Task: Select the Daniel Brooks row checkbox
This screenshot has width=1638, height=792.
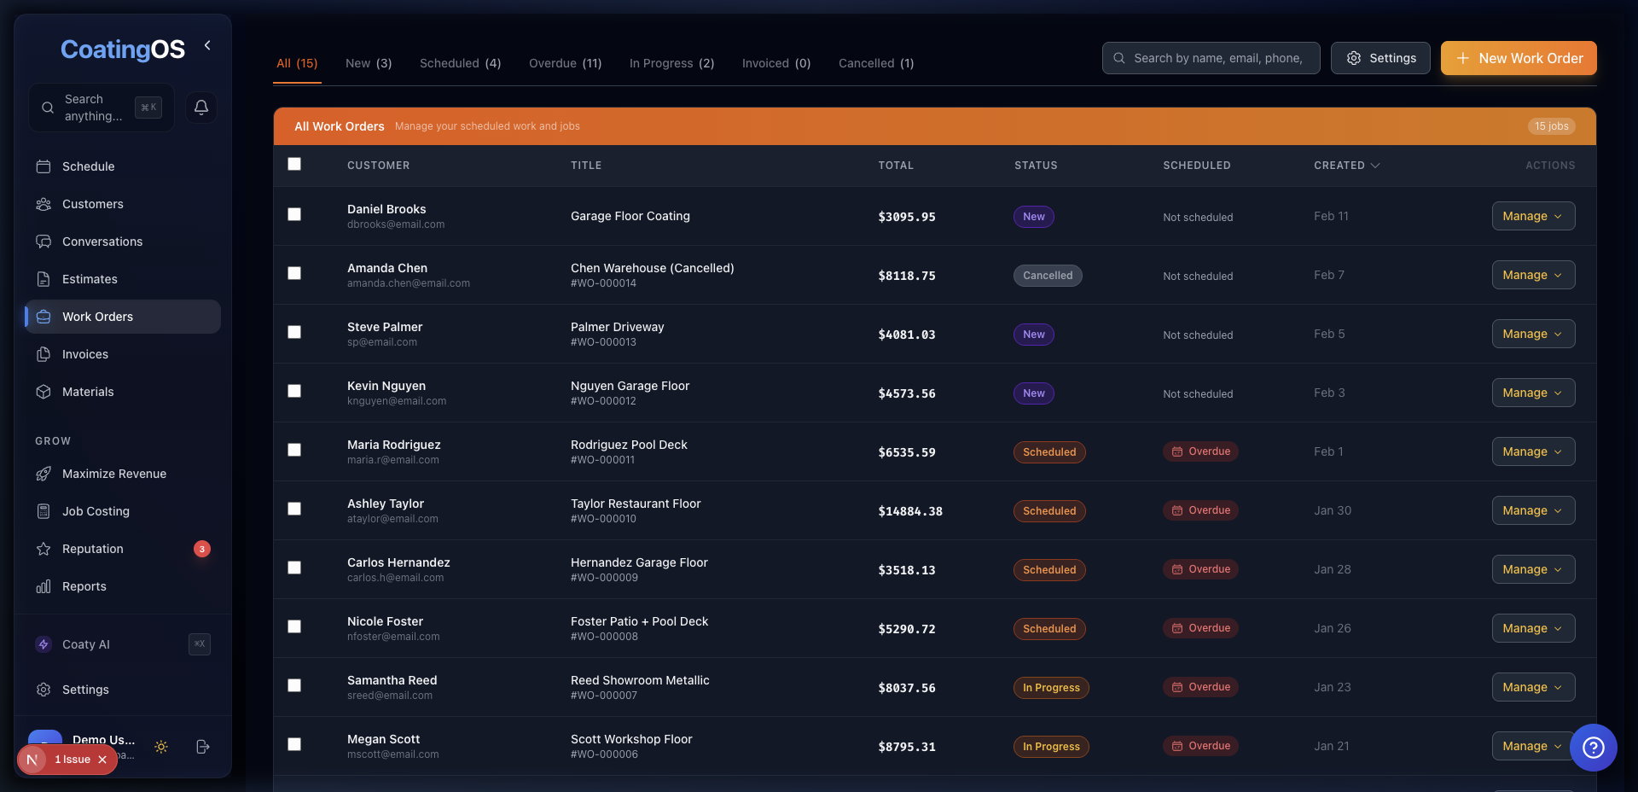Action: [x=294, y=214]
